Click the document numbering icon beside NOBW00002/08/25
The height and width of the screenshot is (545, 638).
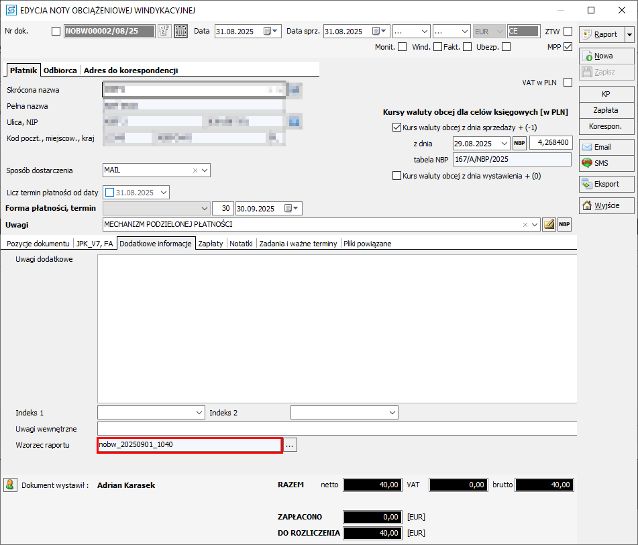165,32
